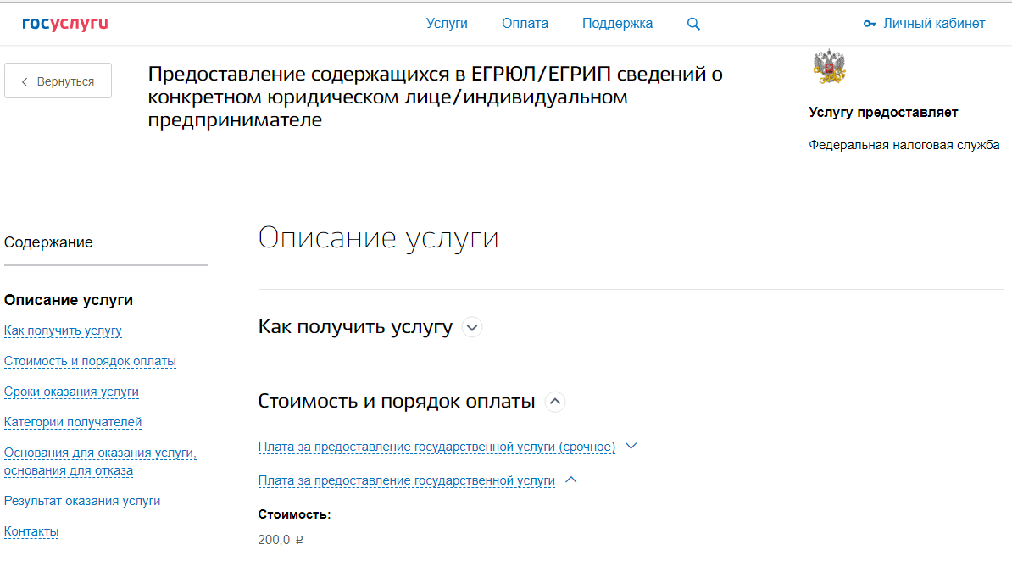The height and width of the screenshot is (561, 1012).
Task: Open the Оплата menu item
Action: click(x=525, y=24)
